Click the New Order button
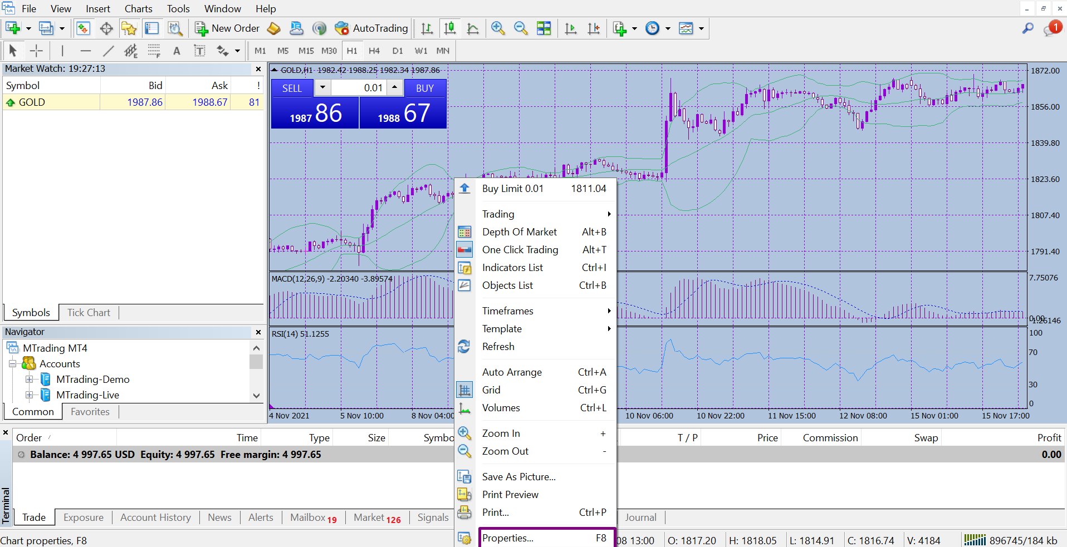This screenshot has width=1067, height=547. [x=227, y=28]
